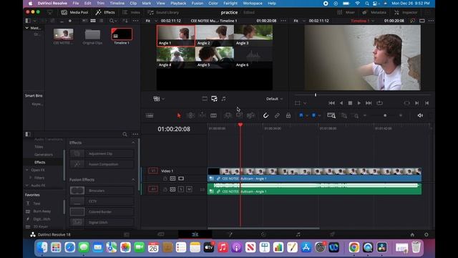Open timeline viewer Fit zoom dropdown
Screen dimensions: 458x258
299,21
